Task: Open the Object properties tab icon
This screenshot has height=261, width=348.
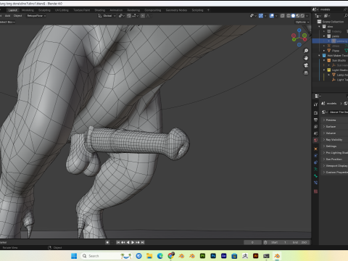Action: click(315, 149)
